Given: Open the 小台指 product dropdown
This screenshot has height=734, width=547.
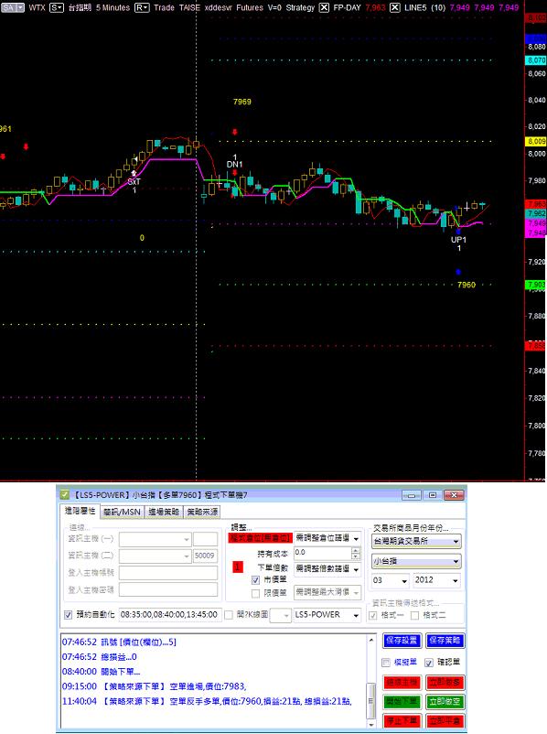Looking at the screenshot, I should (x=416, y=561).
